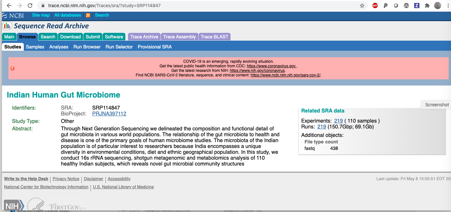
Task: Select the Trace BLAST tab
Action: (214, 37)
